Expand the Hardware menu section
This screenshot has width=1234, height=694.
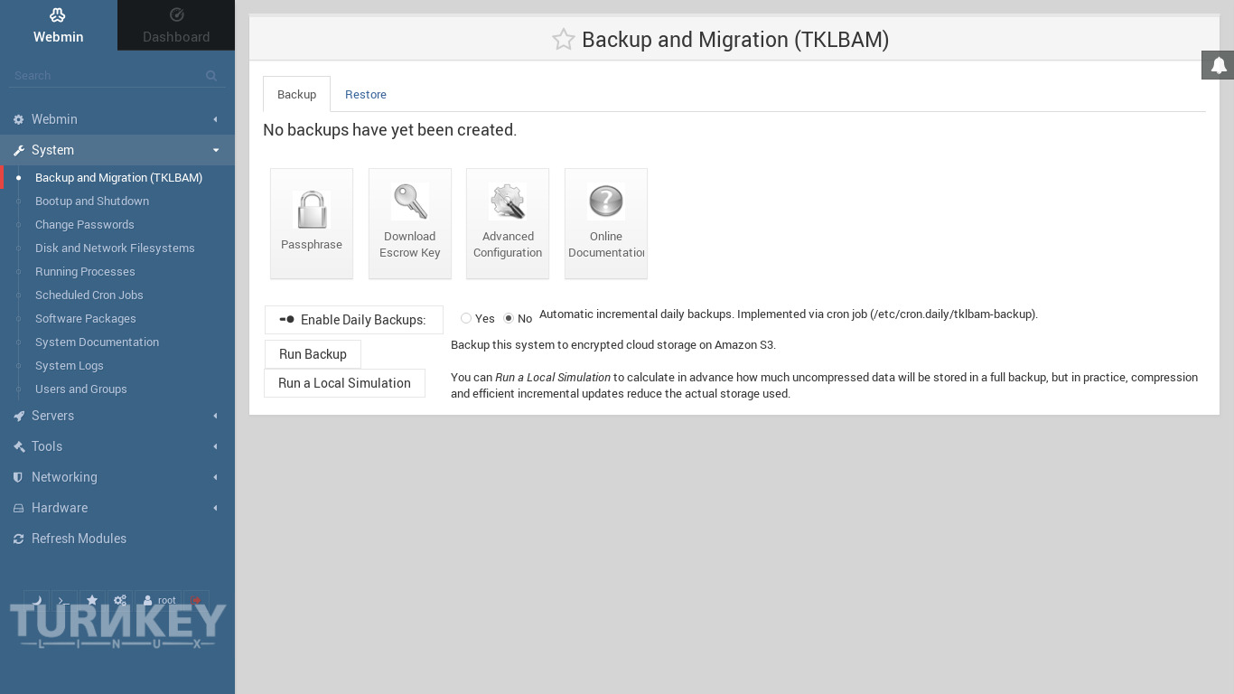pyautogui.click(x=117, y=508)
